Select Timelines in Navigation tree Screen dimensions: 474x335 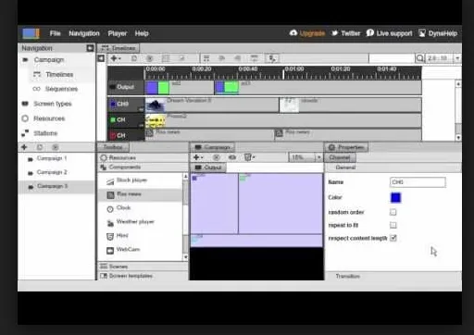tap(59, 75)
